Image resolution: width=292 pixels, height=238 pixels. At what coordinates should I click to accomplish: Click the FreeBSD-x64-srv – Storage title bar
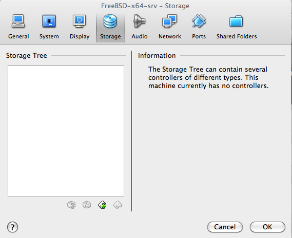click(145, 6)
